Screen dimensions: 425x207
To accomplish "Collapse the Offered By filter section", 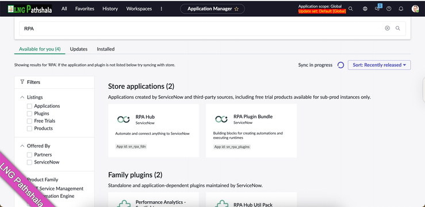I will point(22,146).
